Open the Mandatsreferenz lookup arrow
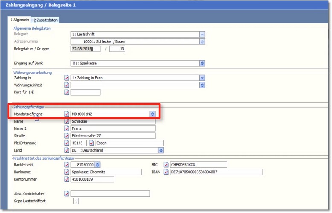This screenshot has height=213, width=332. coord(152,114)
